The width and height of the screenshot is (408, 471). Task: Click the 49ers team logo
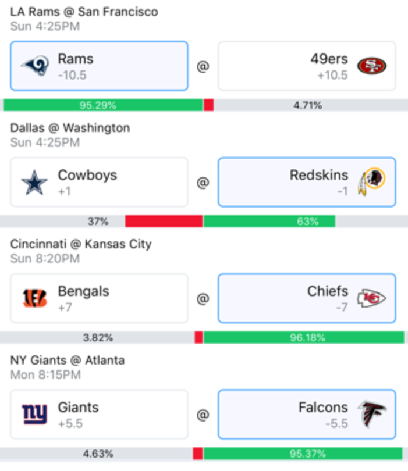[x=371, y=66]
